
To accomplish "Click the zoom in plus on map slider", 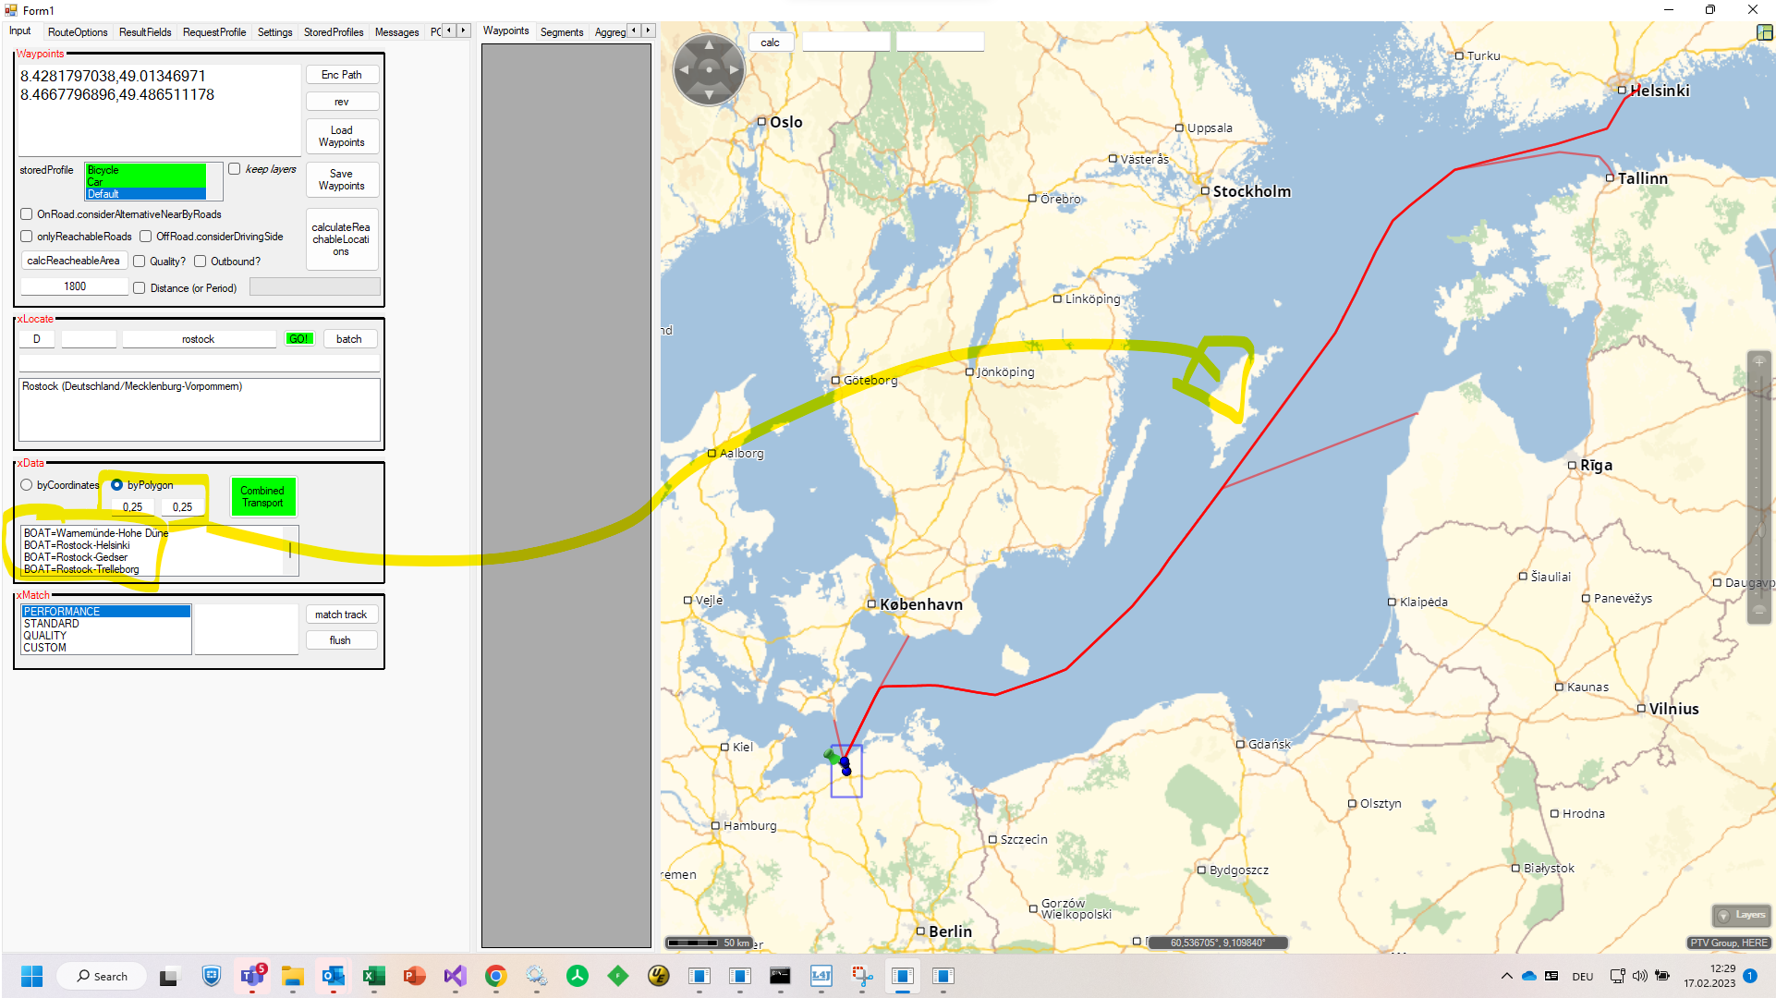I will pos(1759,362).
